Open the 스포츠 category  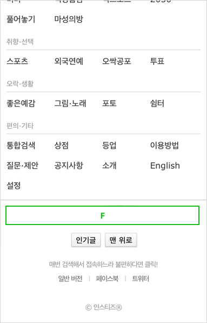tap(17, 61)
